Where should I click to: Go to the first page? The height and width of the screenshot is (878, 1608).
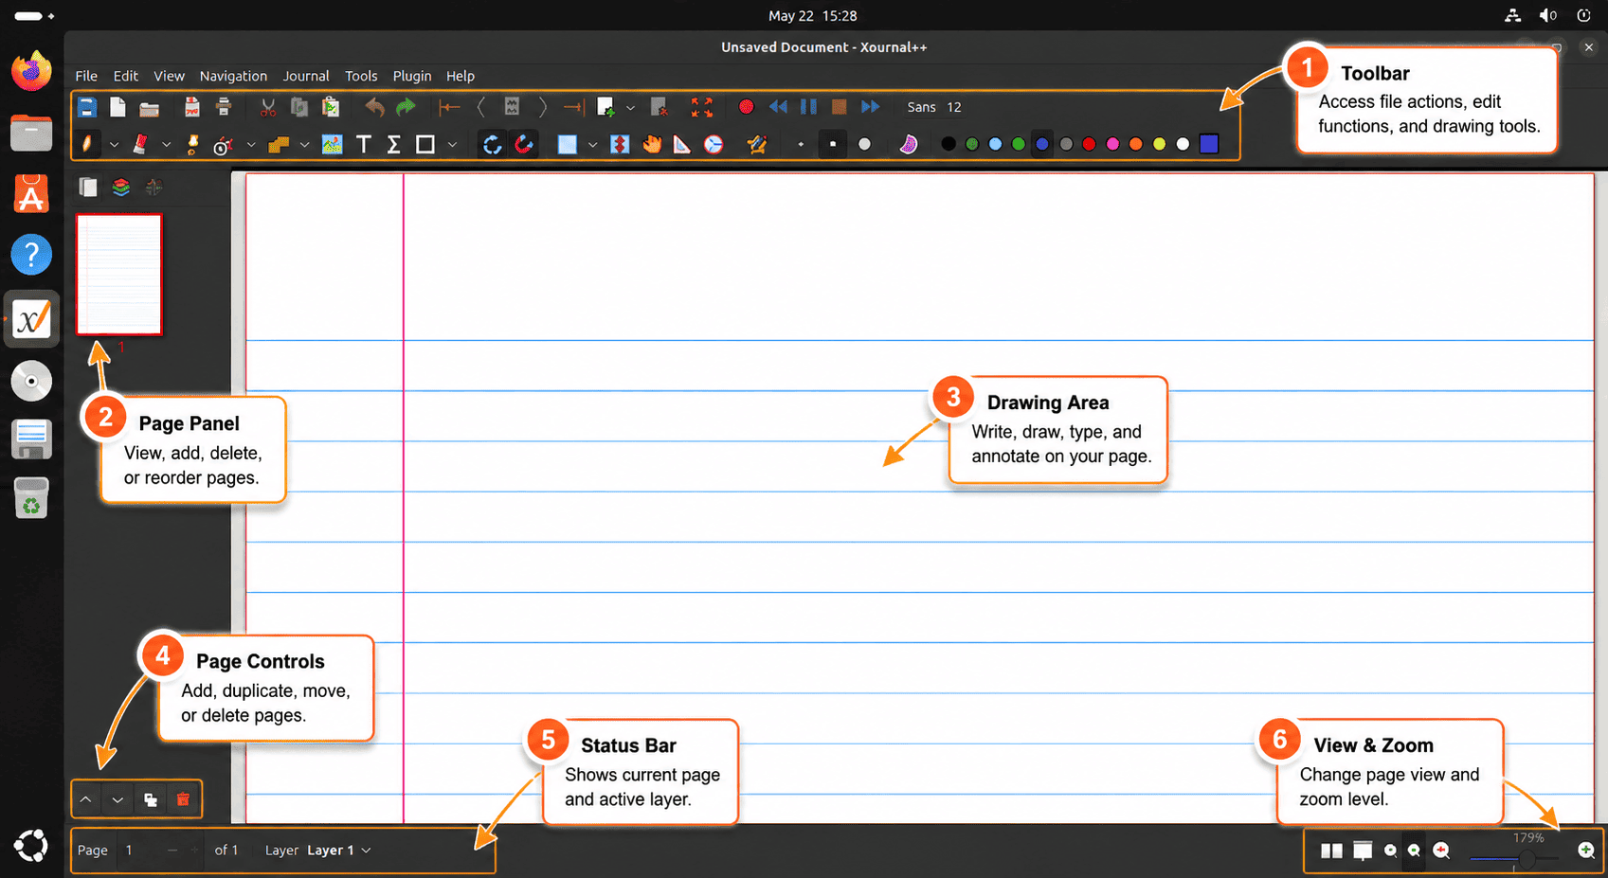449,107
